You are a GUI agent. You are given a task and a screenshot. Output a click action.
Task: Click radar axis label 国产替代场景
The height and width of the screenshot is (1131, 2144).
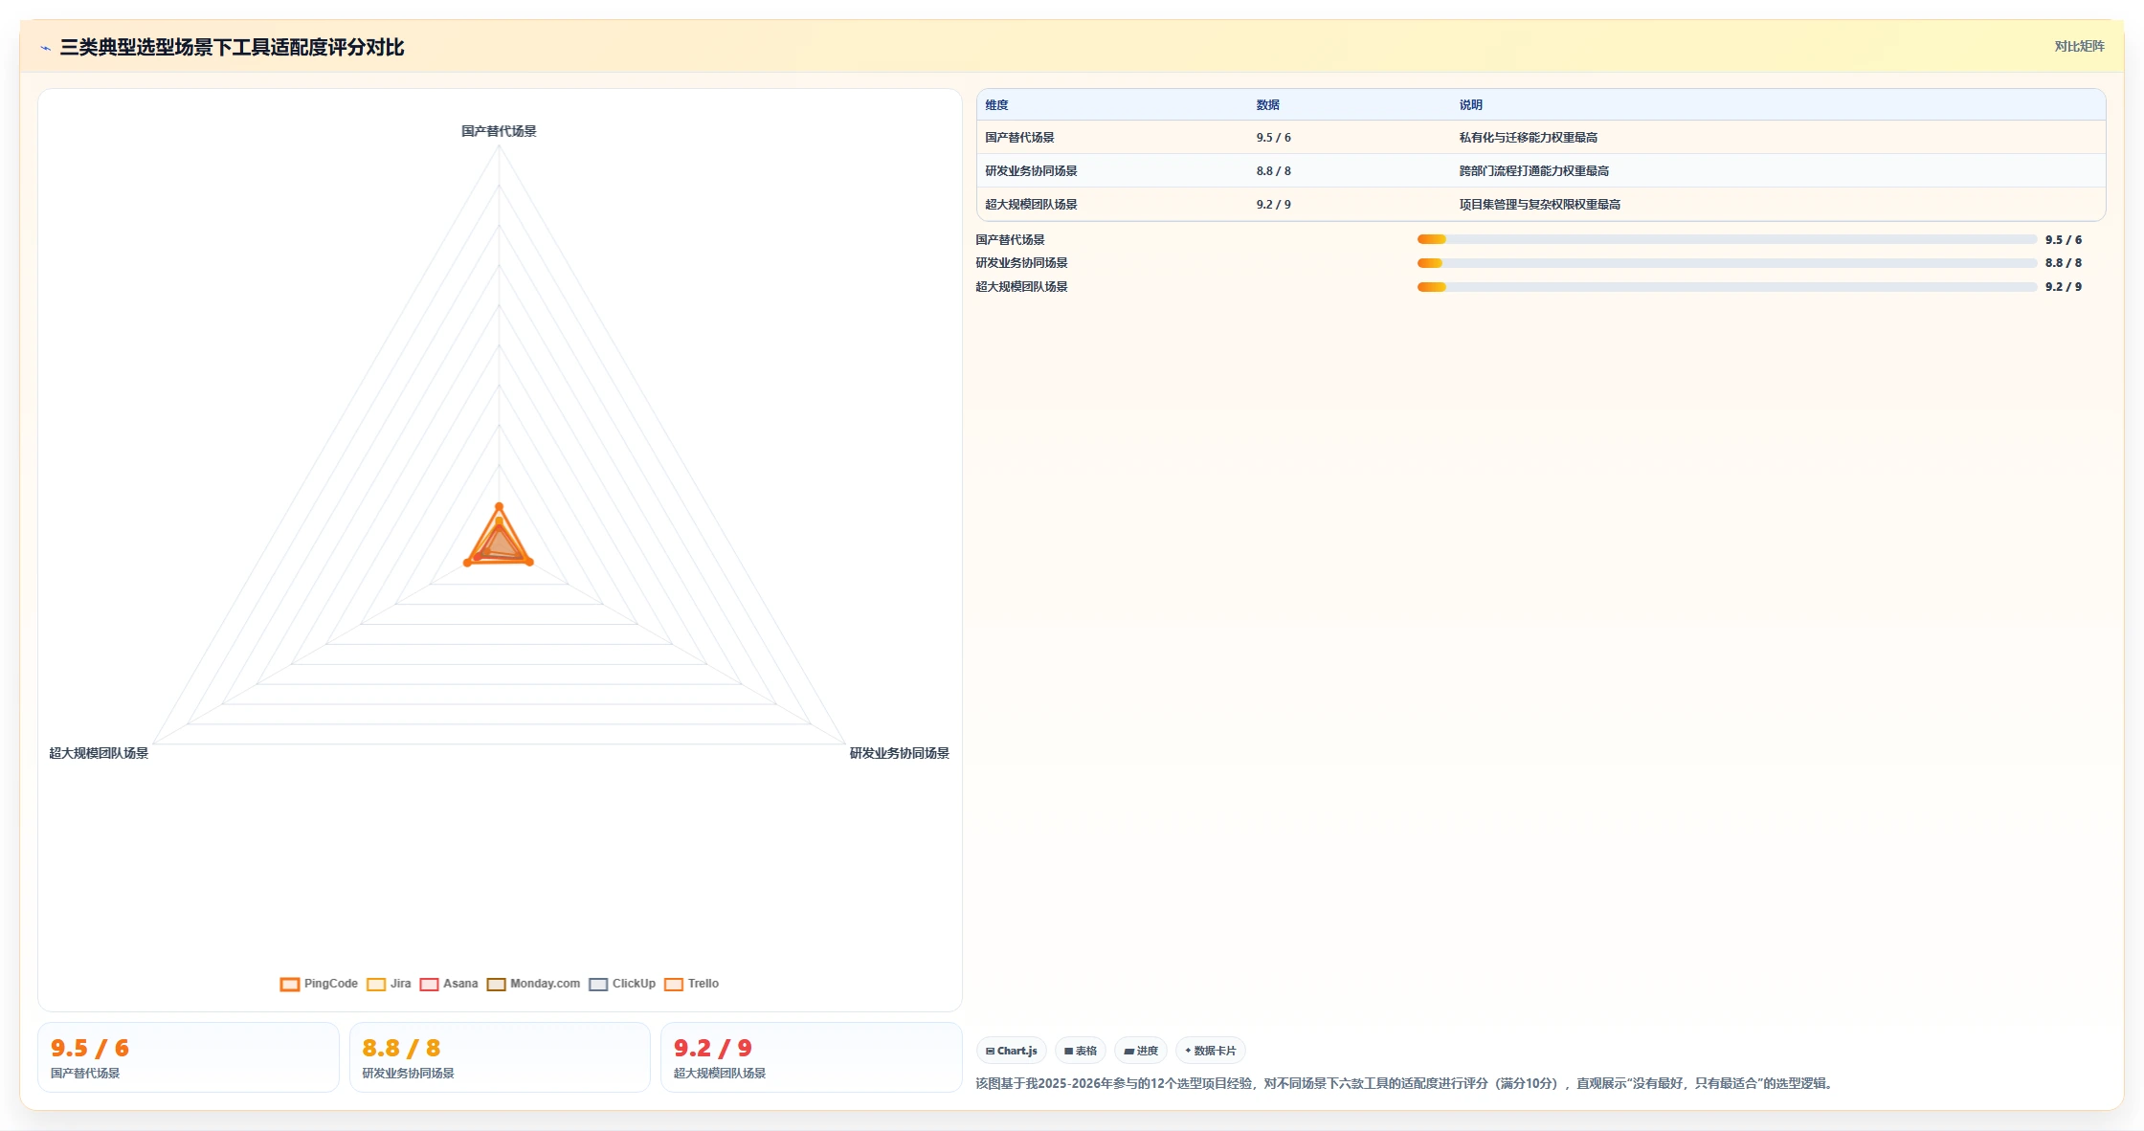pos(499,131)
